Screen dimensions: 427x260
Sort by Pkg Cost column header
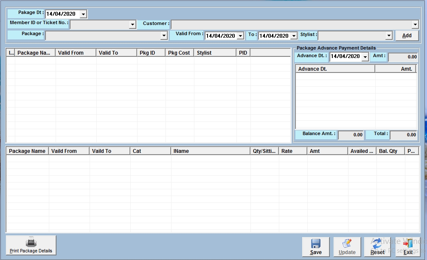[179, 53]
